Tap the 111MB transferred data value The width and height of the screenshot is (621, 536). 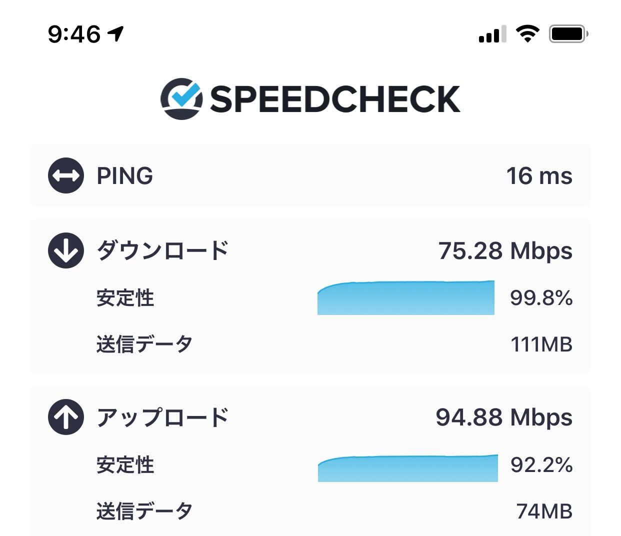point(541,344)
